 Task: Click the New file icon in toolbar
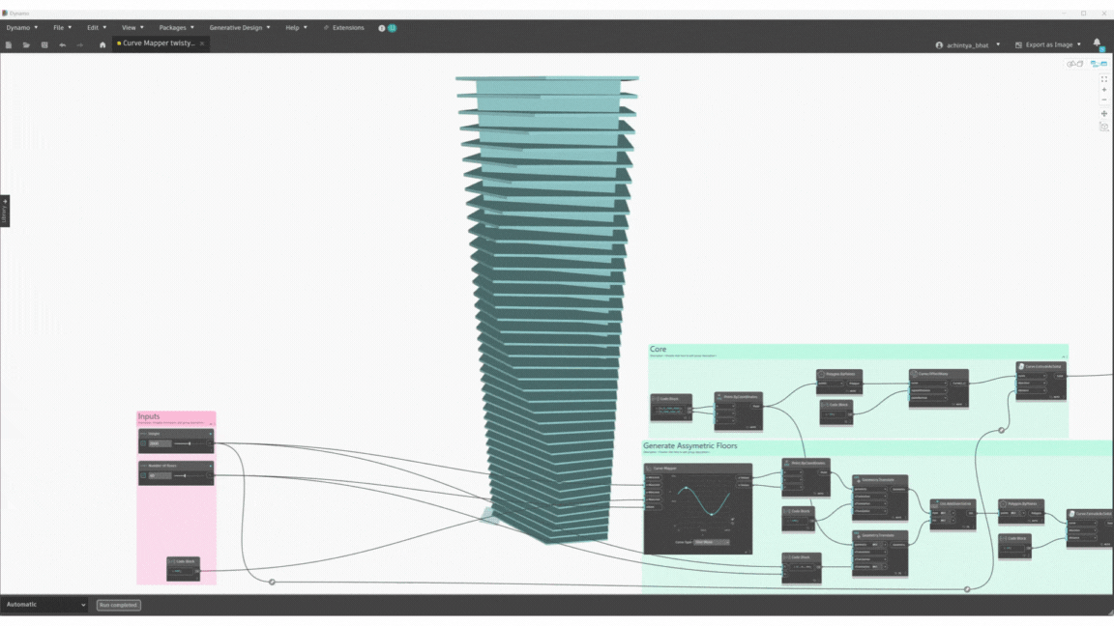point(9,44)
